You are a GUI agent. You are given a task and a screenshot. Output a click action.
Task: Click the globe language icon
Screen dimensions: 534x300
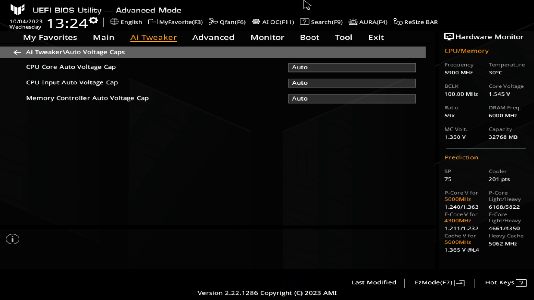coord(114,22)
